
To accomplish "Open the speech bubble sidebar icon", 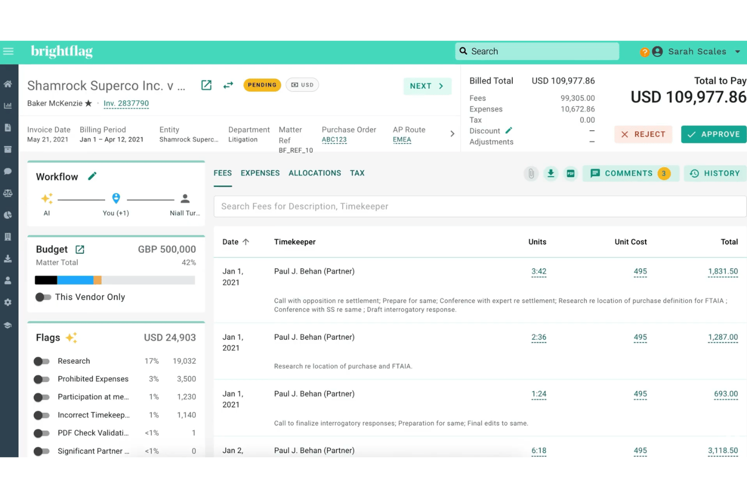I will click(x=8, y=172).
